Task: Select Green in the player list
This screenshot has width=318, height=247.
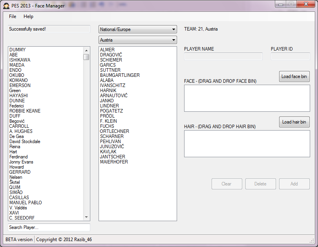Action: pos(46,91)
